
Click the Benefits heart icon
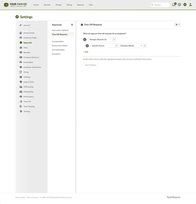tap(21, 52)
